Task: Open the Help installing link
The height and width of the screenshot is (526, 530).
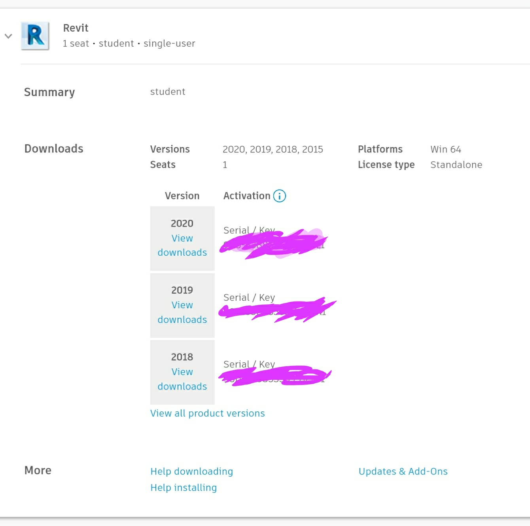Action: [184, 488]
